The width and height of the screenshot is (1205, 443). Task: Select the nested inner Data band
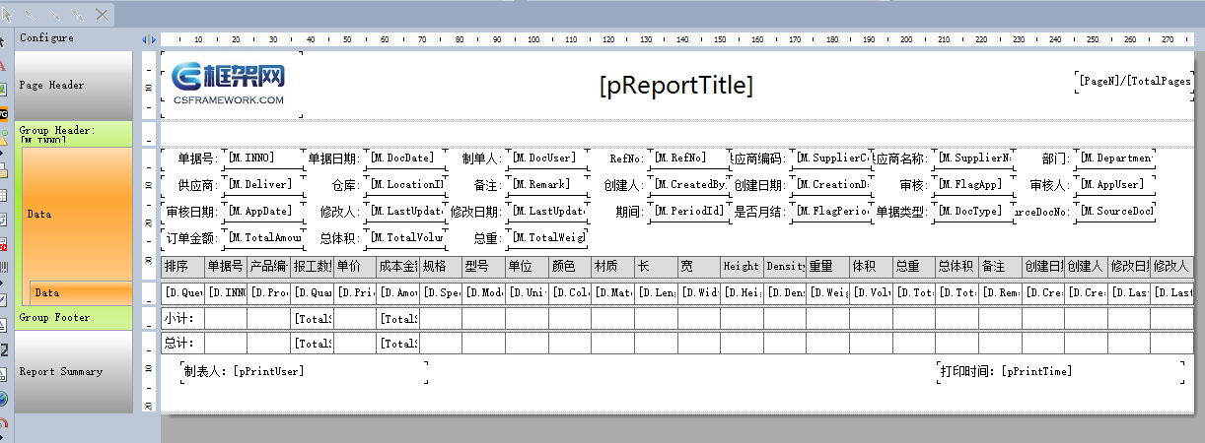pos(81,292)
